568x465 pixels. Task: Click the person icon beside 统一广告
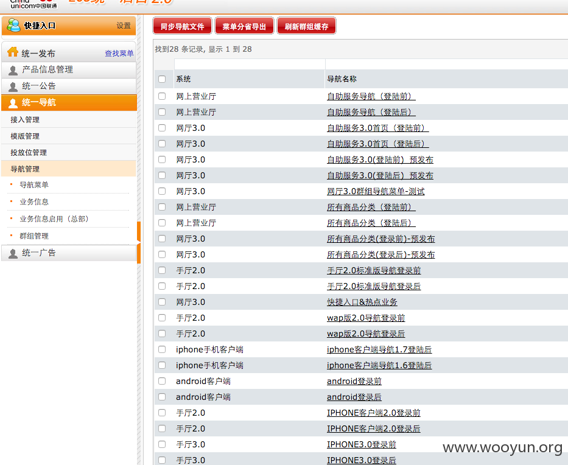(x=13, y=254)
